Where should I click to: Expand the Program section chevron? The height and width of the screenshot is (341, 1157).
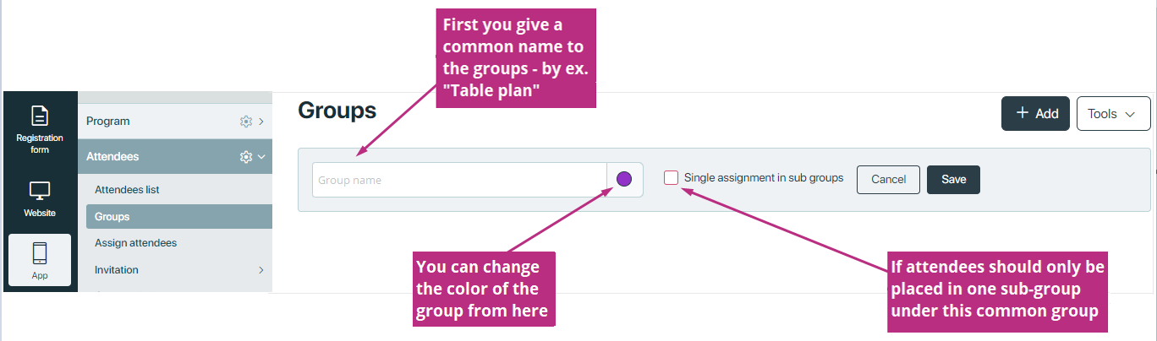[261, 122]
